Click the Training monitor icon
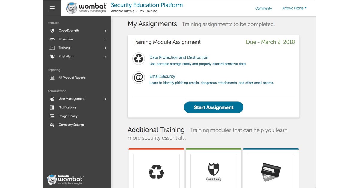The height and width of the screenshot is (188, 359). pos(52,48)
